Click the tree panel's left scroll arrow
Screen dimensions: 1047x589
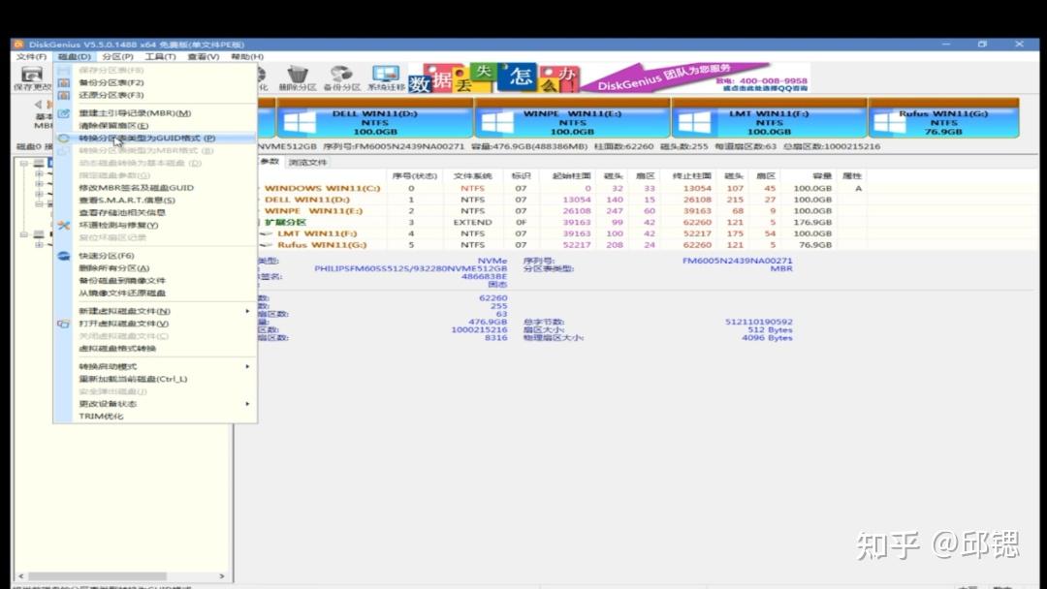coord(20,575)
